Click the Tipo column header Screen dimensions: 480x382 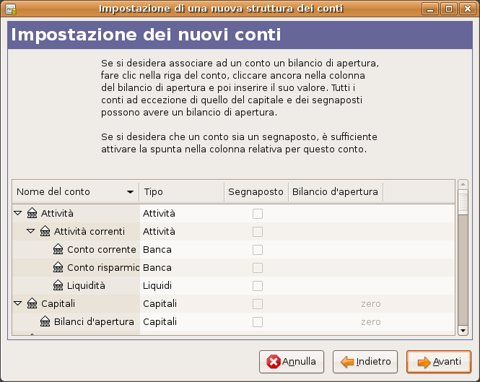click(x=182, y=192)
